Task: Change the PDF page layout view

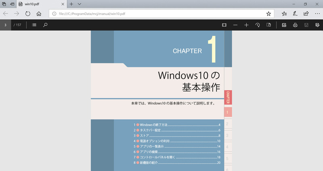Action: (268, 25)
